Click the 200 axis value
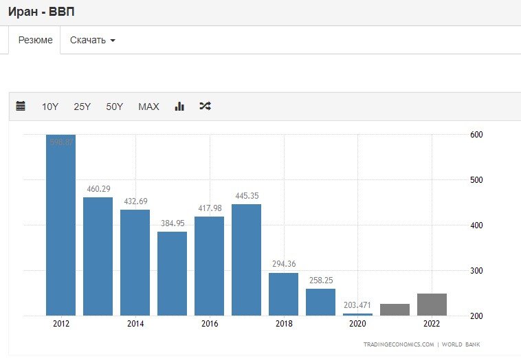Viewport: 521px width, 363px height. [476, 316]
